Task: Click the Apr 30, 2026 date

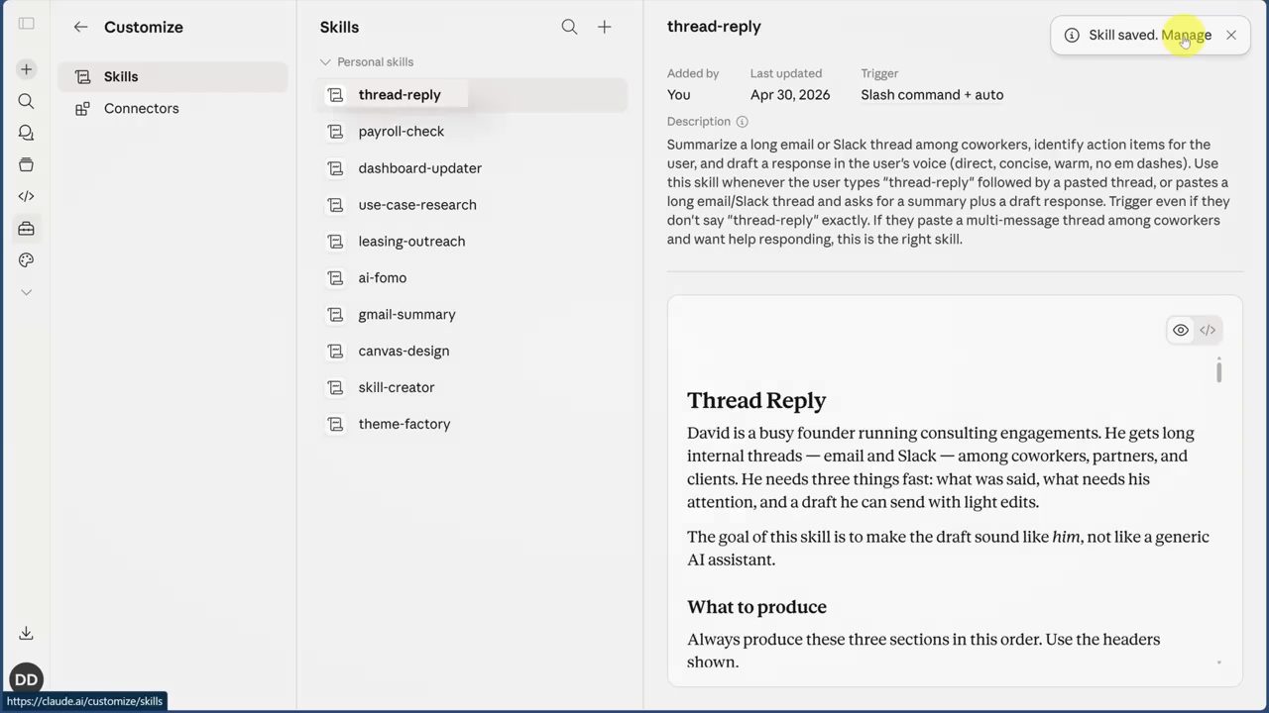Action: click(790, 95)
